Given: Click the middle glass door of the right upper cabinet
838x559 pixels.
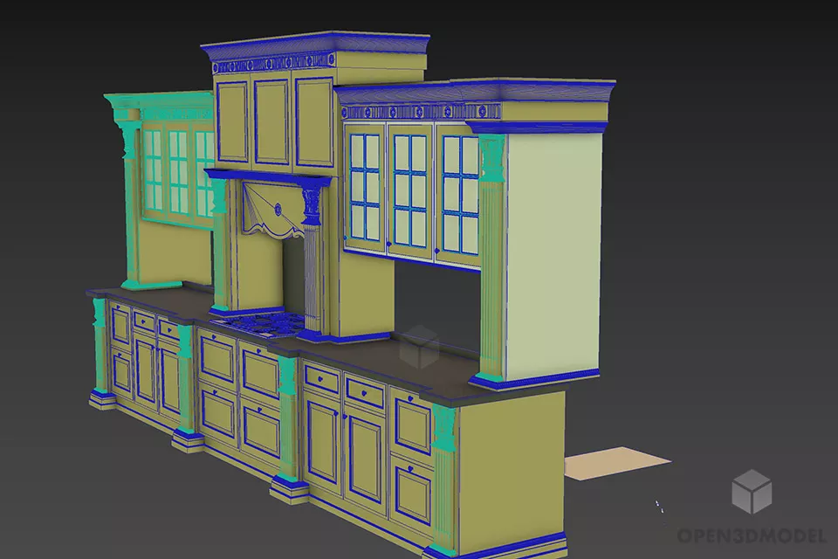Looking at the screenshot, I should (x=409, y=188).
